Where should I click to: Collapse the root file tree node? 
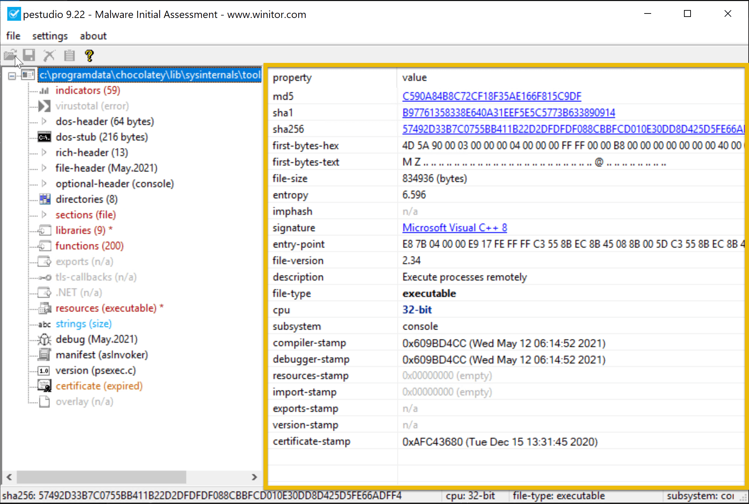point(12,75)
